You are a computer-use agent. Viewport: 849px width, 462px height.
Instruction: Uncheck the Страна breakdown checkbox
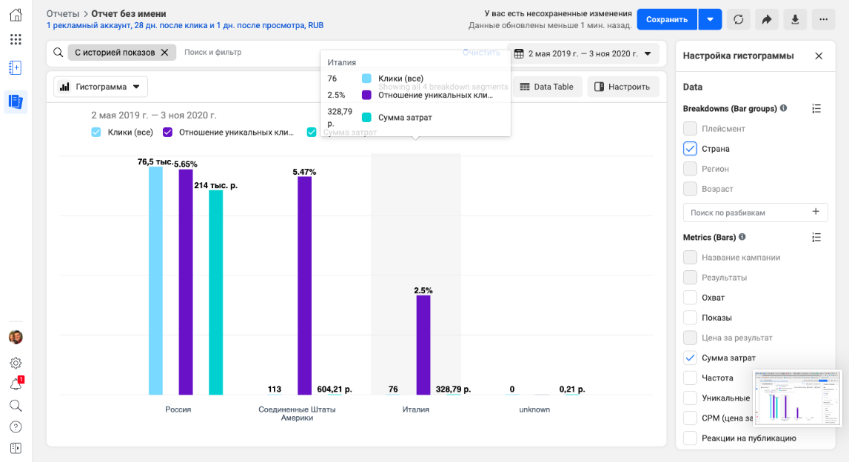click(690, 148)
